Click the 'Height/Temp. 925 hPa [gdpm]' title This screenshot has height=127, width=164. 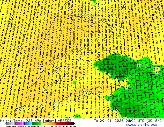tap(28, 121)
